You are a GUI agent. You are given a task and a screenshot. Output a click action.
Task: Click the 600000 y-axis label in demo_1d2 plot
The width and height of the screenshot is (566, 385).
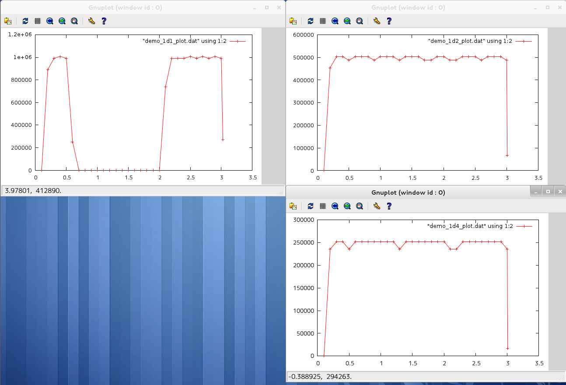pos(304,35)
